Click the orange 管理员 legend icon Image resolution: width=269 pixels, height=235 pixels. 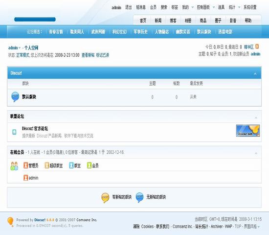click(x=26, y=165)
